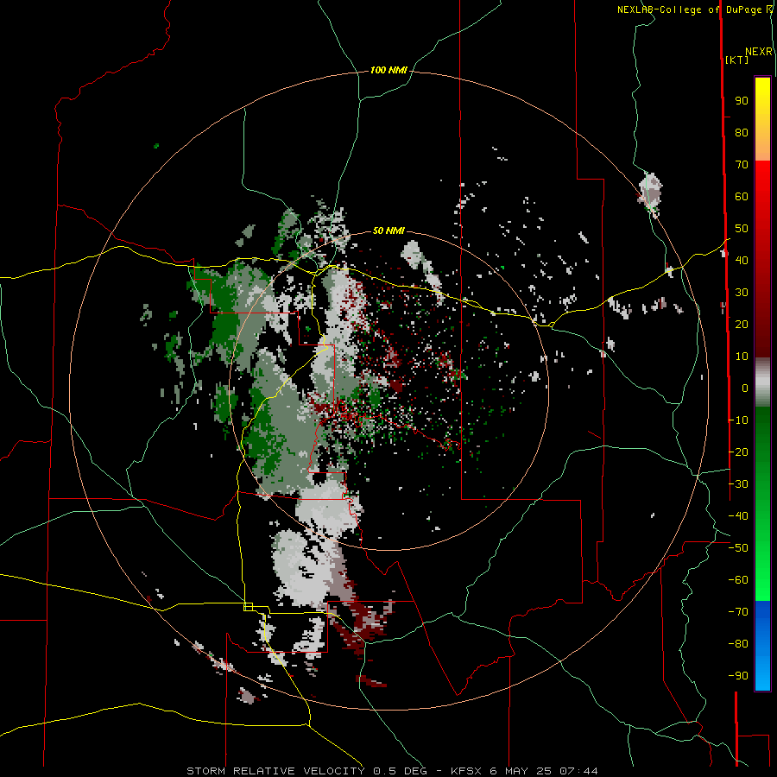Click the "-10" scale value
Screen dimensions: 777x777
click(x=738, y=420)
